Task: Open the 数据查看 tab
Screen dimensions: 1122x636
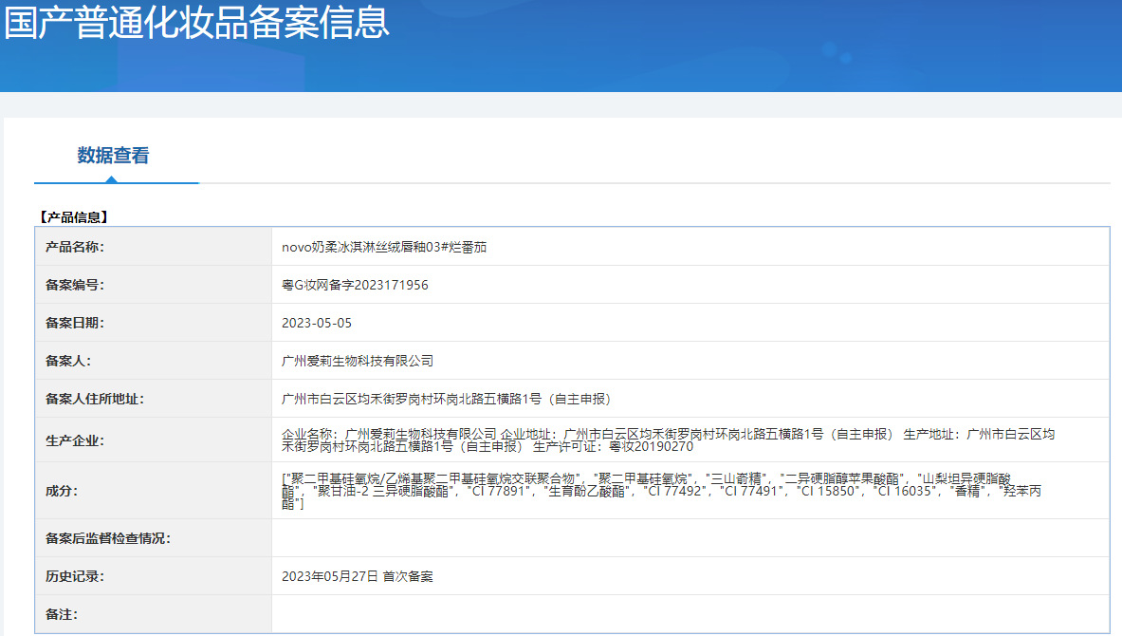Action: pos(113,156)
